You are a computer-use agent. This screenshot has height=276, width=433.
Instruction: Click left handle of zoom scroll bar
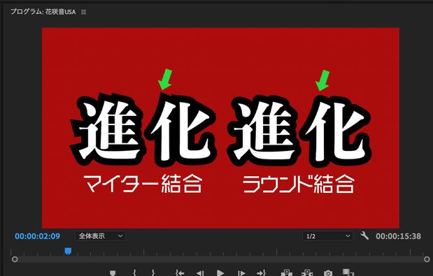point(15,259)
